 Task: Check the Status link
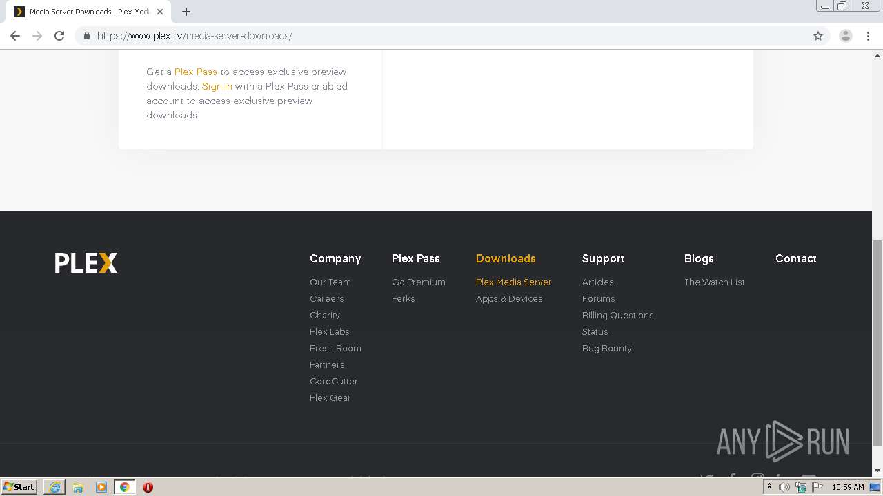pyautogui.click(x=595, y=331)
